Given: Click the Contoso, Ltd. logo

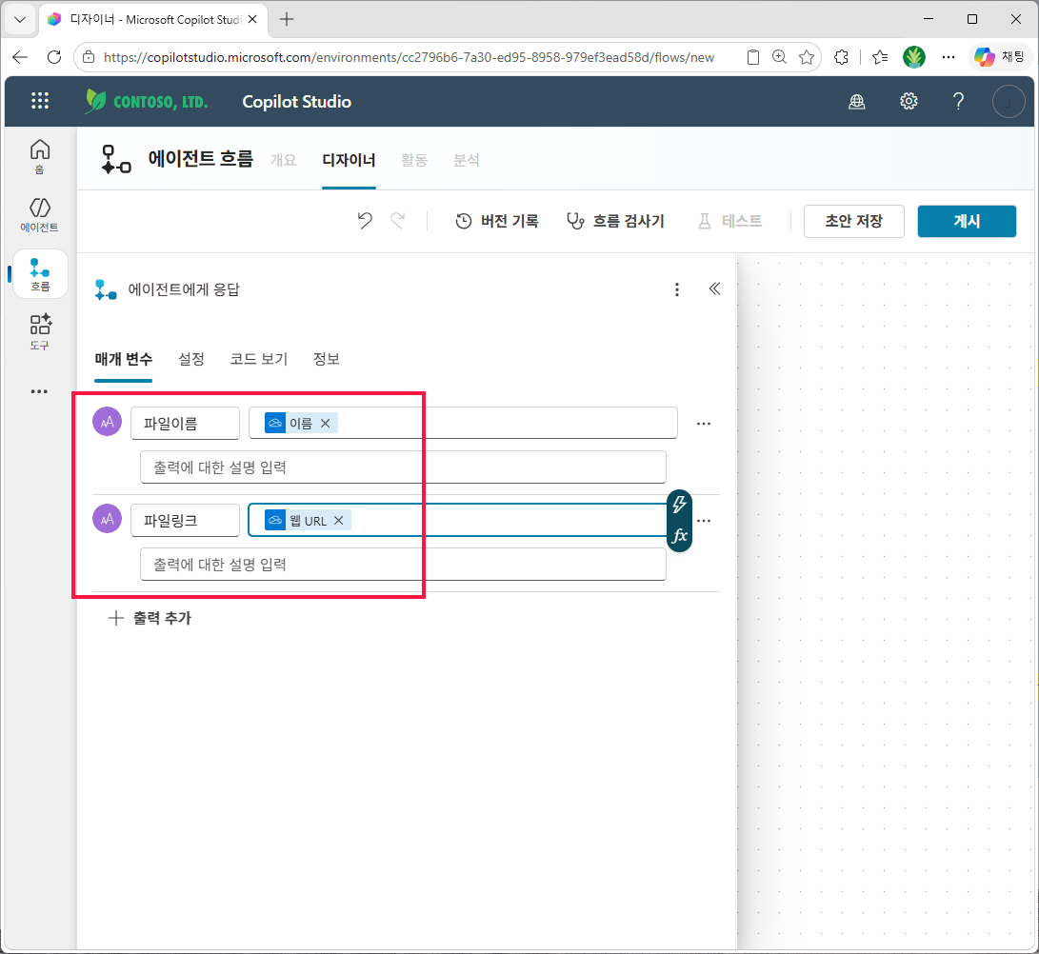Looking at the screenshot, I should 147,101.
